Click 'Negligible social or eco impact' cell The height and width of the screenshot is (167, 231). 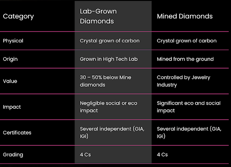point(108,107)
